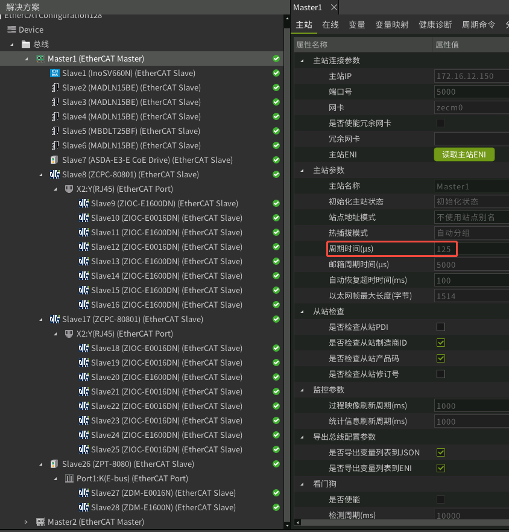509x532 pixels.
Task: Click the Slave26 ZPT-8080 device icon
Action: click(x=54, y=464)
